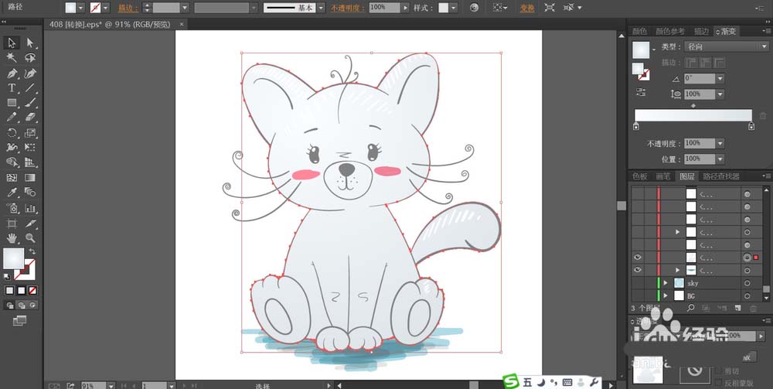Select the Rectangle tool

pyautogui.click(x=12, y=103)
